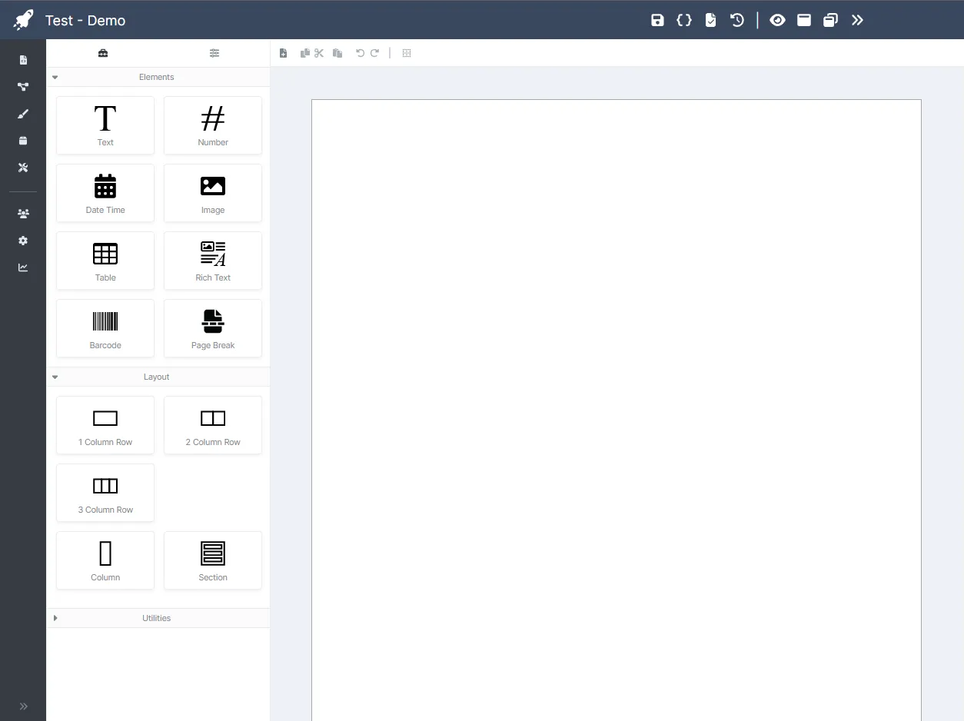Cut the selection with the scissors icon
This screenshot has width=964, height=721.
[x=319, y=53]
